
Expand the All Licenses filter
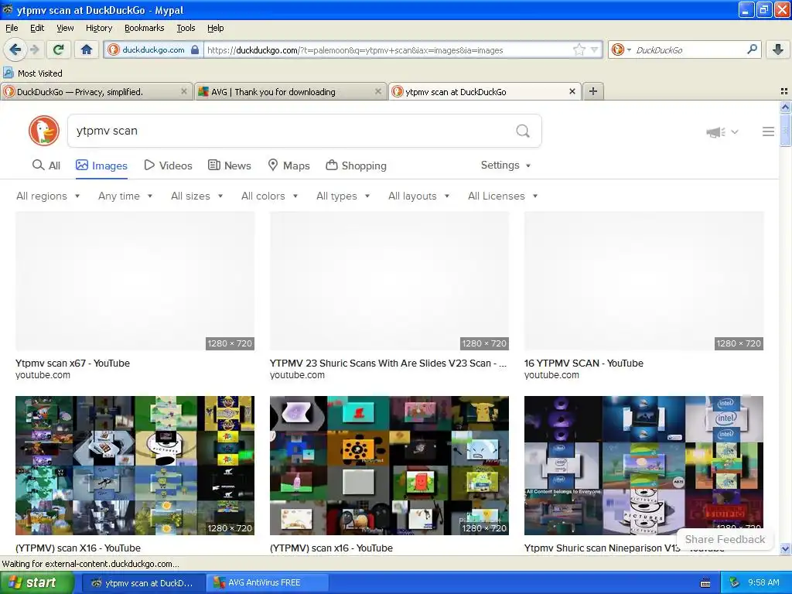click(503, 196)
